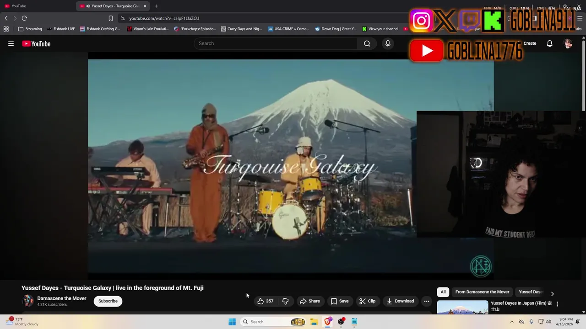Viewport: 586px width, 329px height.
Task: Open the browser apps grid icon
Action: [x=6, y=29]
